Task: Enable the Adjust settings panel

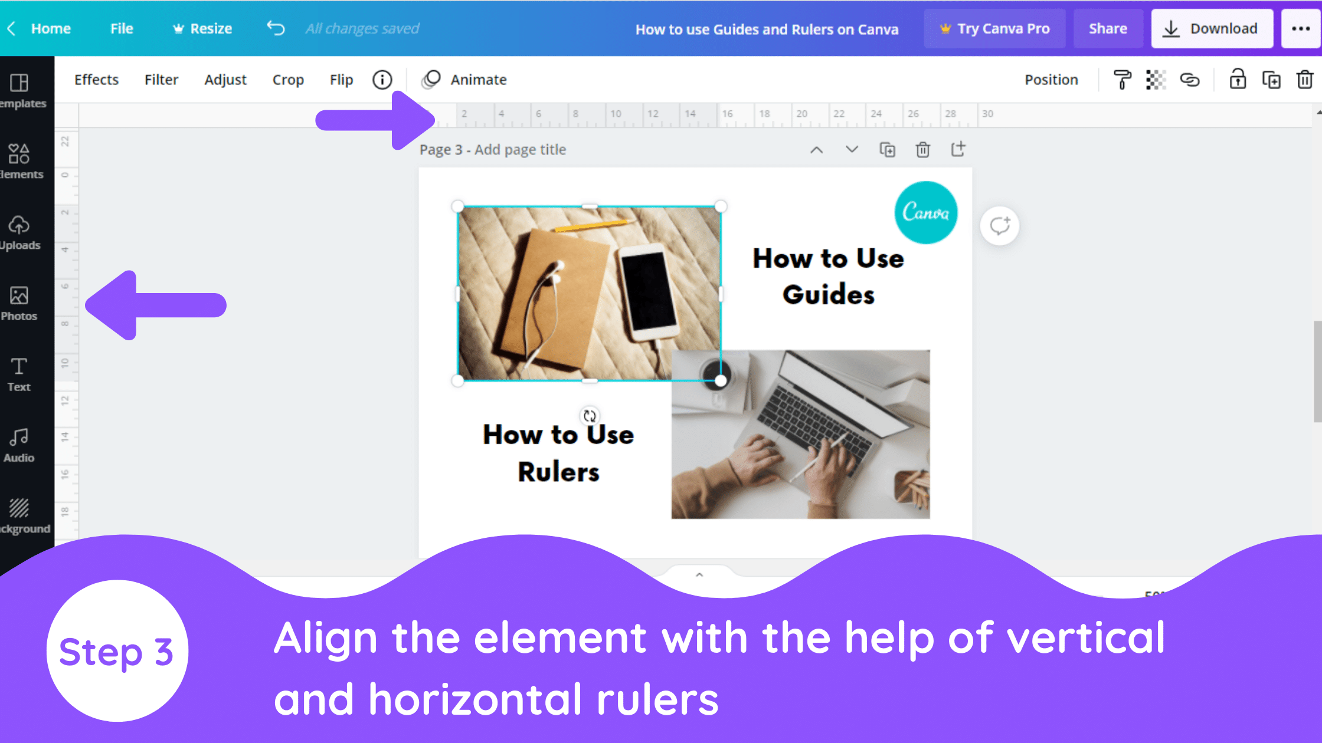Action: 225,80
